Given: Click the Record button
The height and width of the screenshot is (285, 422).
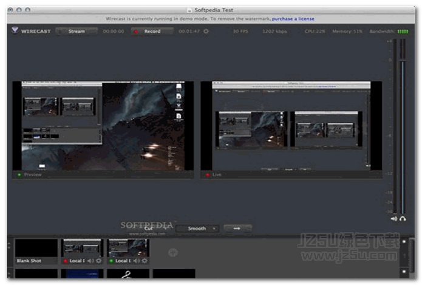Looking at the screenshot, I should click(x=152, y=31).
